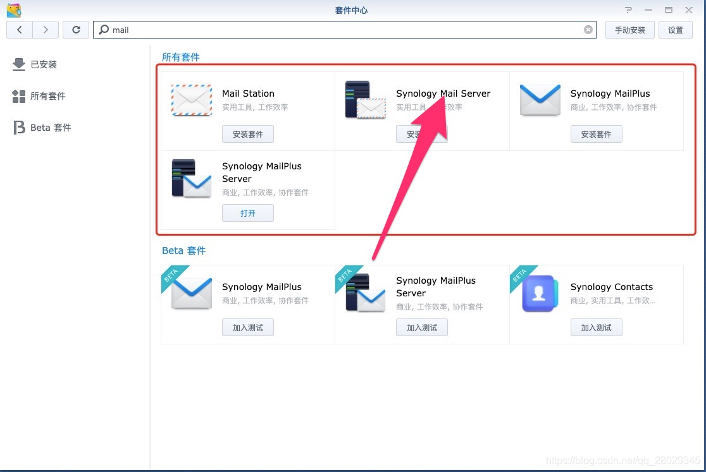Click the Mail Station title text
Screen dimensions: 706x472
pyautogui.click(x=248, y=94)
